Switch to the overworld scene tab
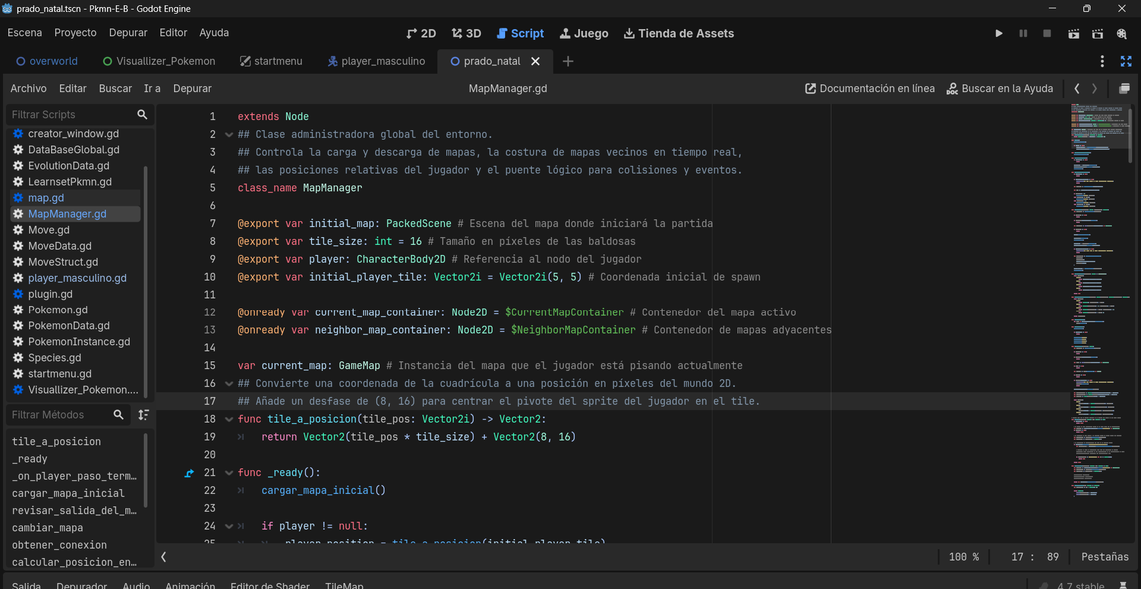Viewport: 1141px width, 589px height. click(x=47, y=61)
